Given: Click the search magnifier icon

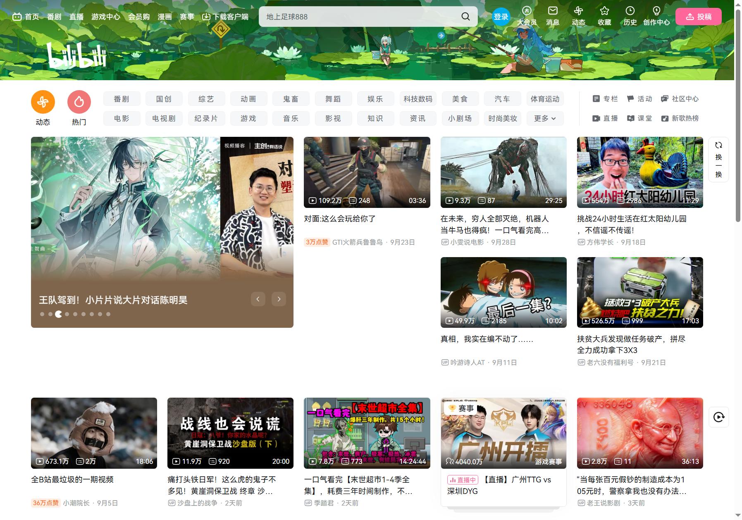Looking at the screenshot, I should tap(465, 17).
